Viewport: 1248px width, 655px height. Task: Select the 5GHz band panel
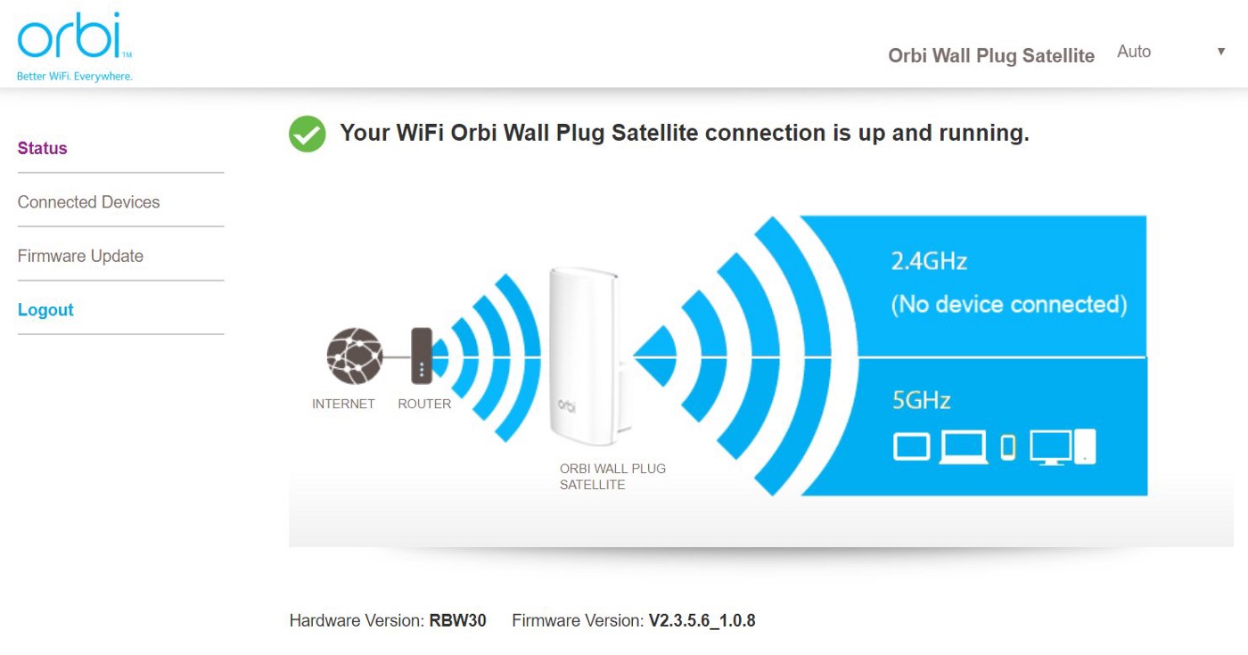[1007, 428]
